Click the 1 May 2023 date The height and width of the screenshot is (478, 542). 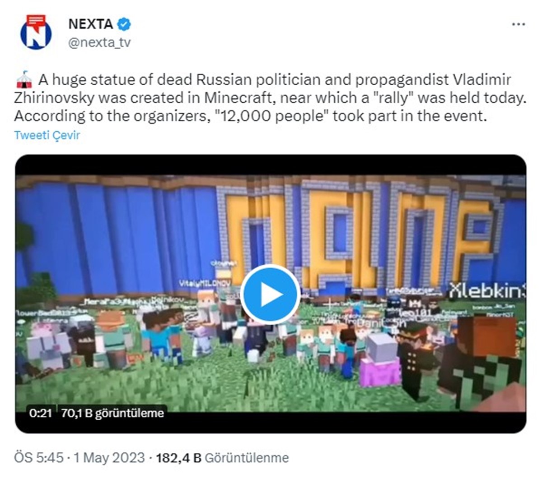click(109, 458)
